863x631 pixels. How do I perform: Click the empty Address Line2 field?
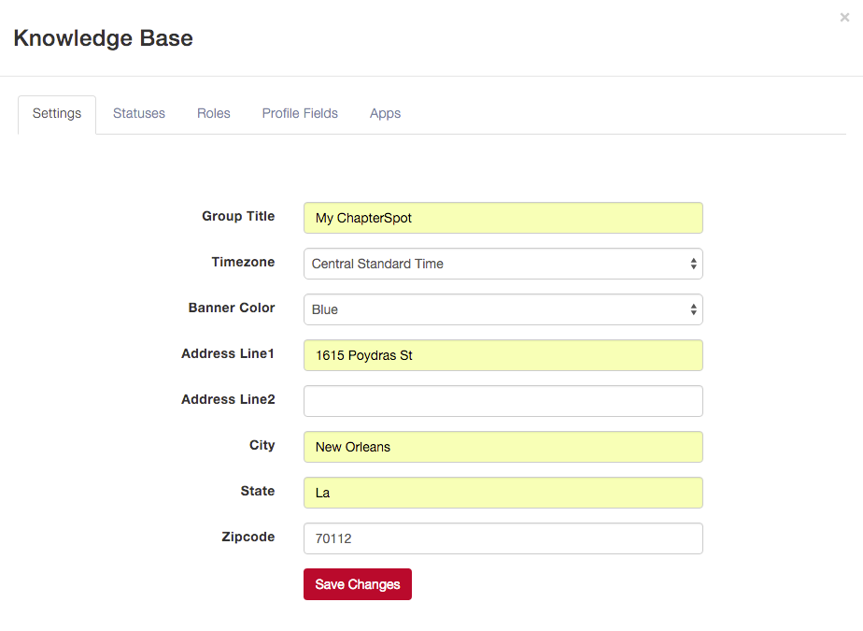tap(503, 401)
